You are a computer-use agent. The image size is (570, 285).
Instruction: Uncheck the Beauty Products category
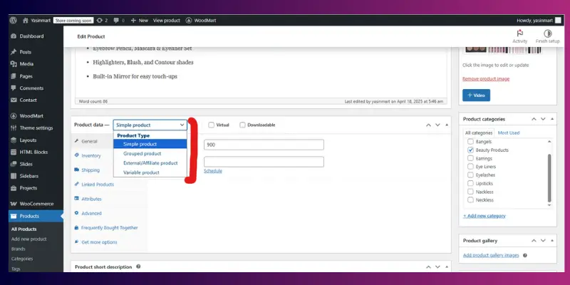click(470, 150)
